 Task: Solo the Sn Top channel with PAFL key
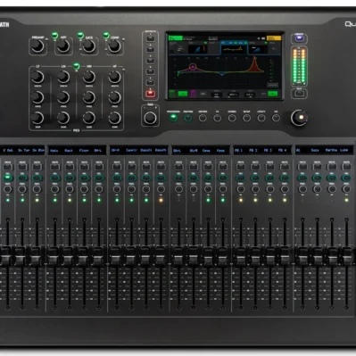pos(22,189)
